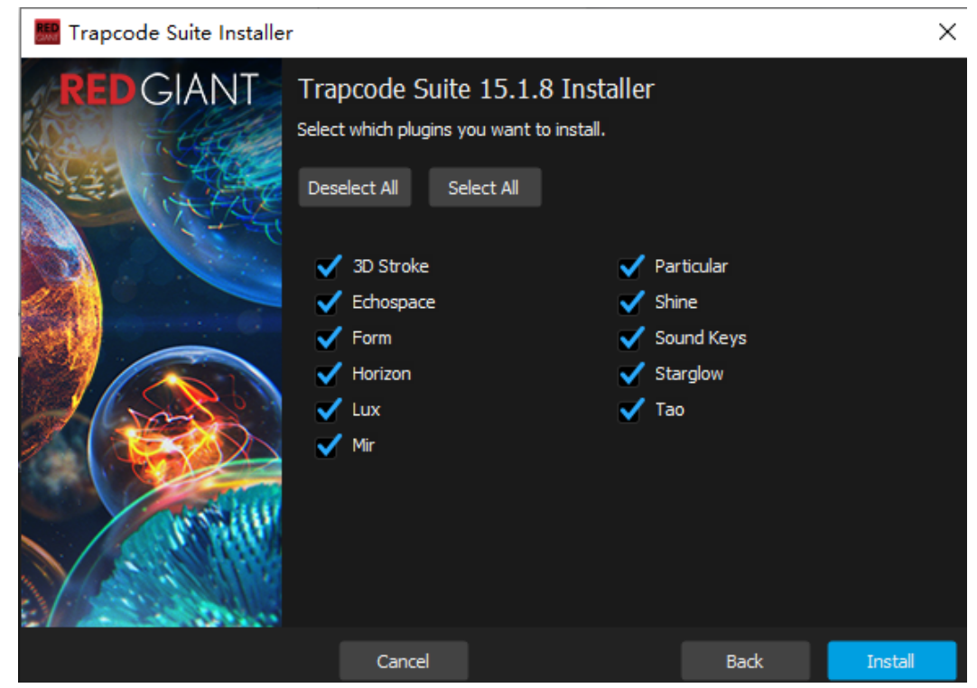
Task: Uncheck the Particular plugin checkbox
Action: coord(630,267)
